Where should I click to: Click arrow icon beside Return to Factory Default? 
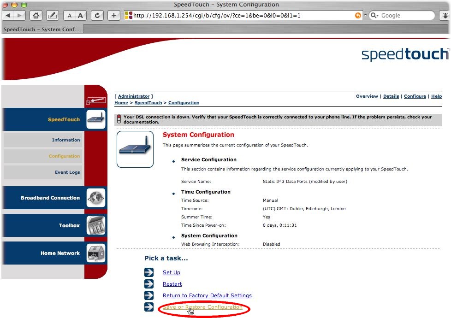149,295
